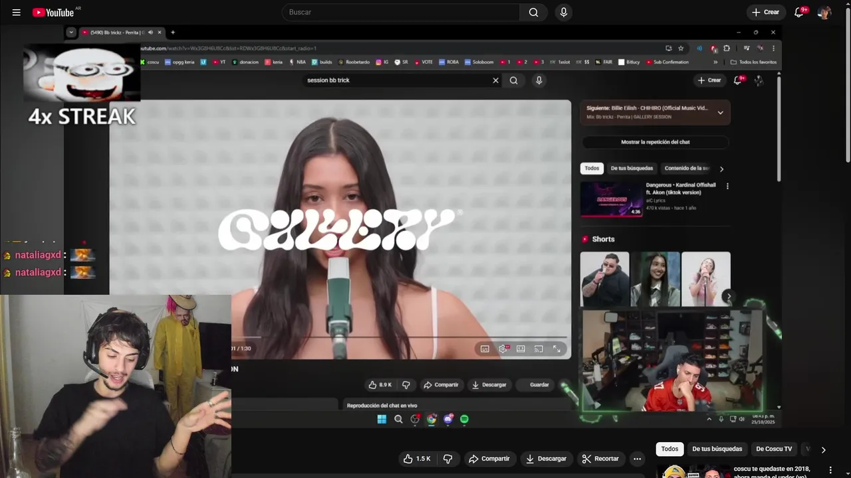Open Windows Start in streamed taskbar
The width and height of the screenshot is (851, 478).
click(382, 419)
